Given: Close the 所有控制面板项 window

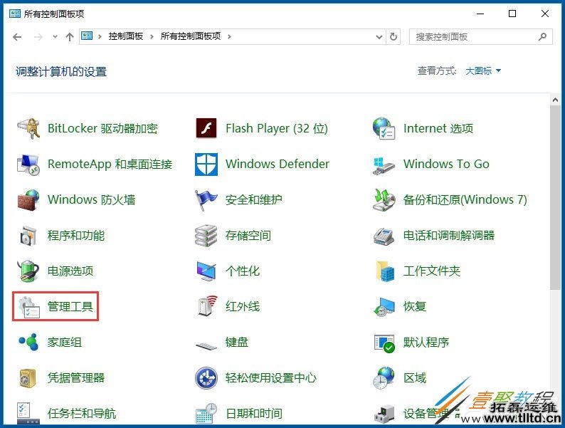Looking at the screenshot, I should [x=545, y=14].
